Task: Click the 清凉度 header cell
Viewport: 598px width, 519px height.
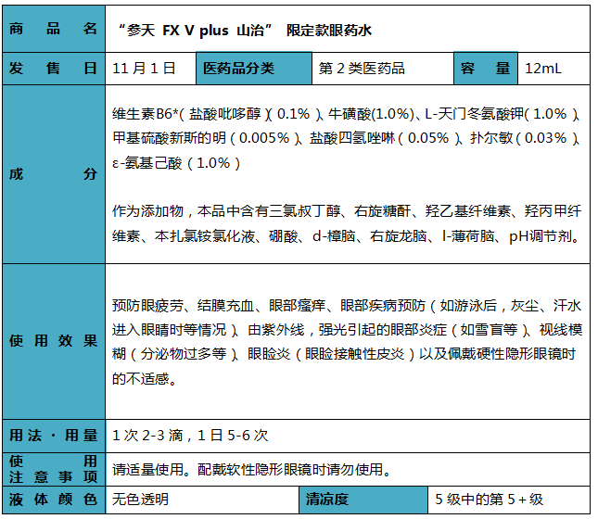Action: [x=363, y=500]
